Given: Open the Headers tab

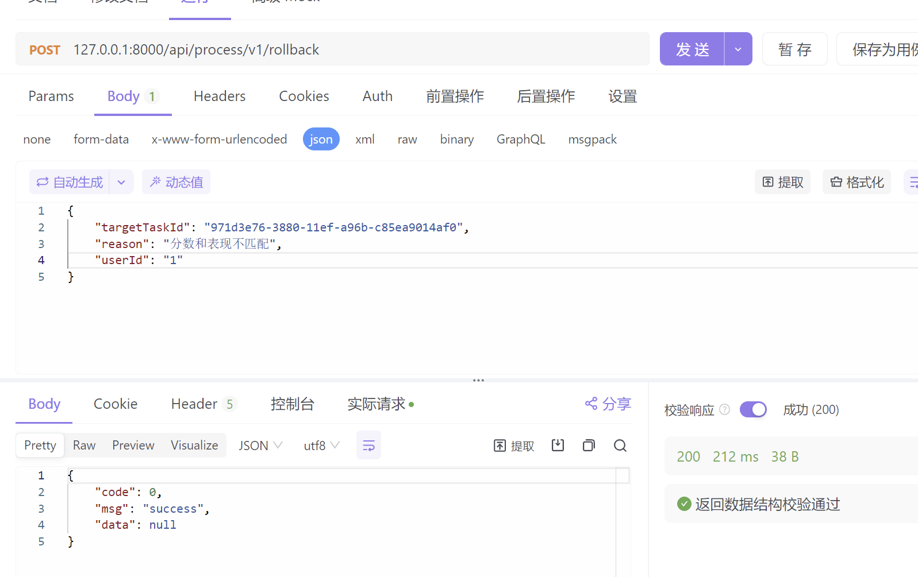Looking at the screenshot, I should click(x=220, y=96).
